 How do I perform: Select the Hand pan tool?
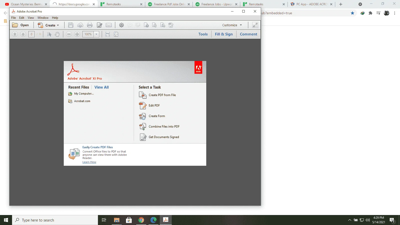click(57, 34)
